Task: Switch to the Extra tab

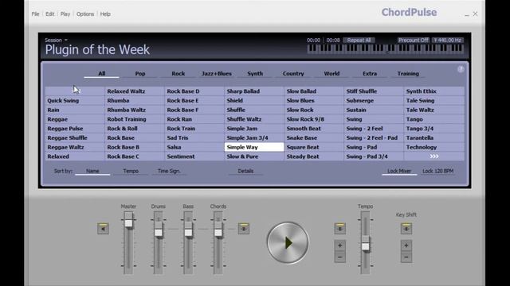Action: click(x=370, y=74)
